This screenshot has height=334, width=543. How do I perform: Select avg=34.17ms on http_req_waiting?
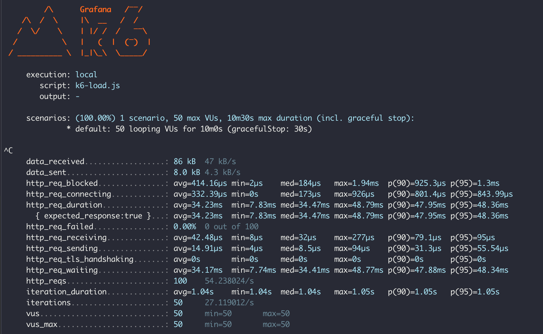[198, 270]
